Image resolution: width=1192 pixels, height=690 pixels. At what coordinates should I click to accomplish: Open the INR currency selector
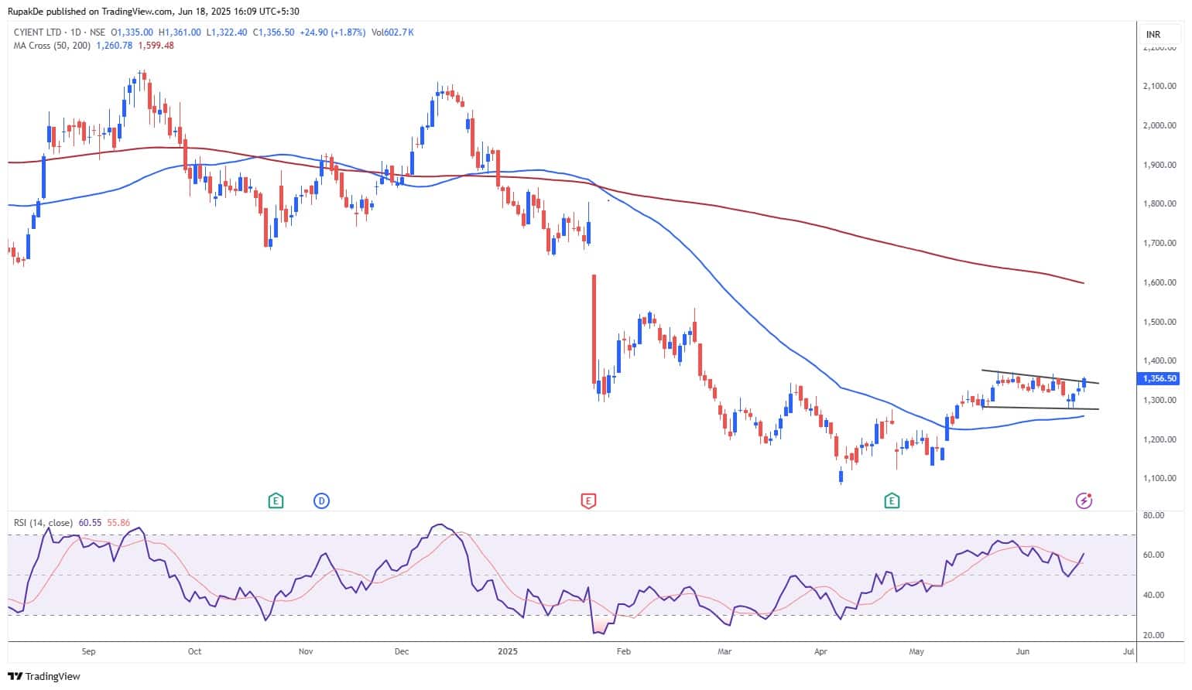coord(1153,35)
